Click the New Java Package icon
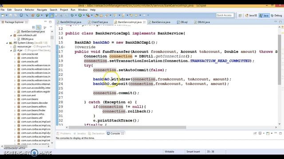The height and width of the screenshot is (159, 284). pos(33,15)
